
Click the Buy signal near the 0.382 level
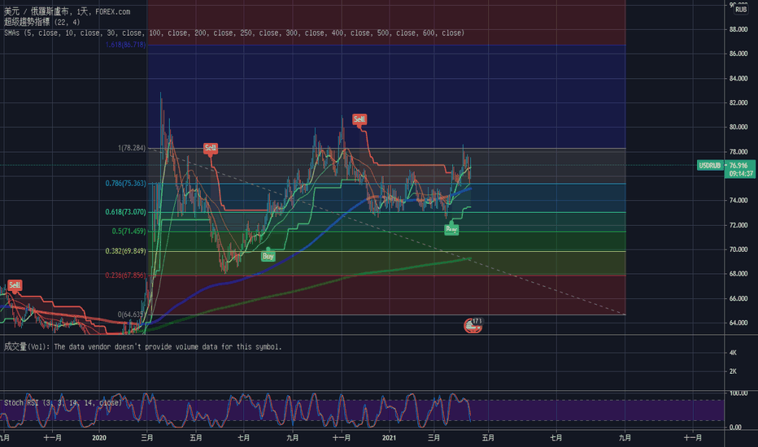268,256
